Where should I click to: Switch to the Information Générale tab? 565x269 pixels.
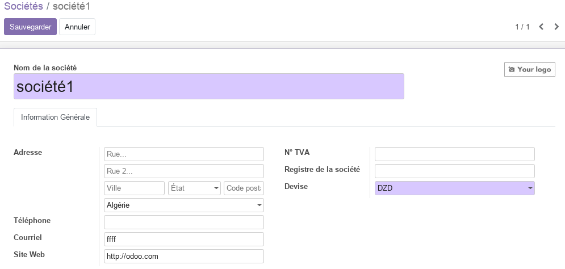56,117
